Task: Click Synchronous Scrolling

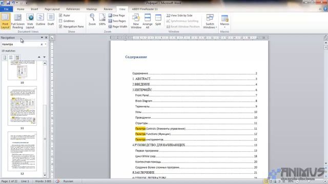Action: pos(182,21)
